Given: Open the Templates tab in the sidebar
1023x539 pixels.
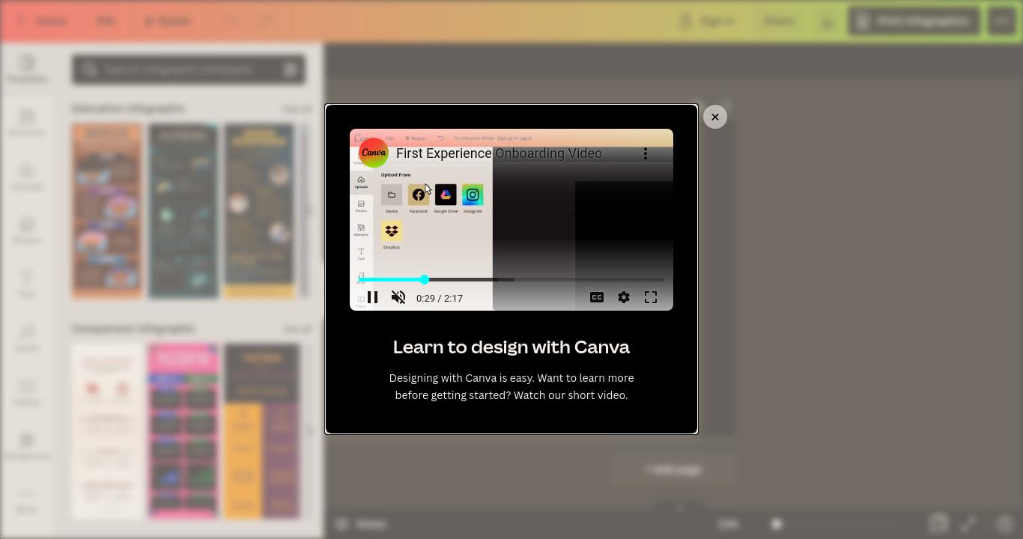Looking at the screenshot, I should click(x=27, y=69).
